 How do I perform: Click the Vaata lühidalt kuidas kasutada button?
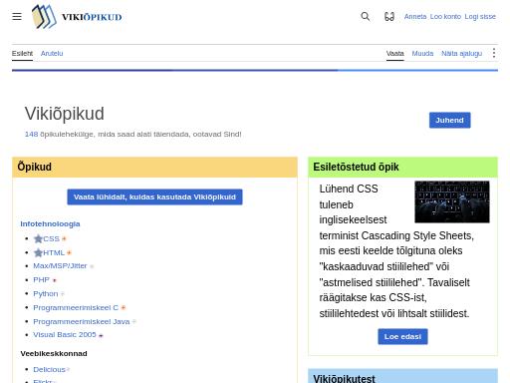[x=154, y=196]
